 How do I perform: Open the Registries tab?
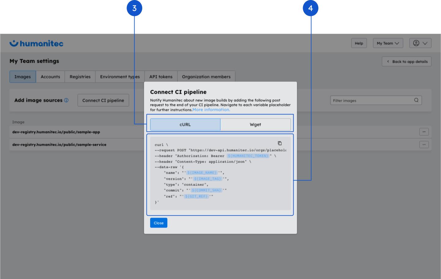80,77
